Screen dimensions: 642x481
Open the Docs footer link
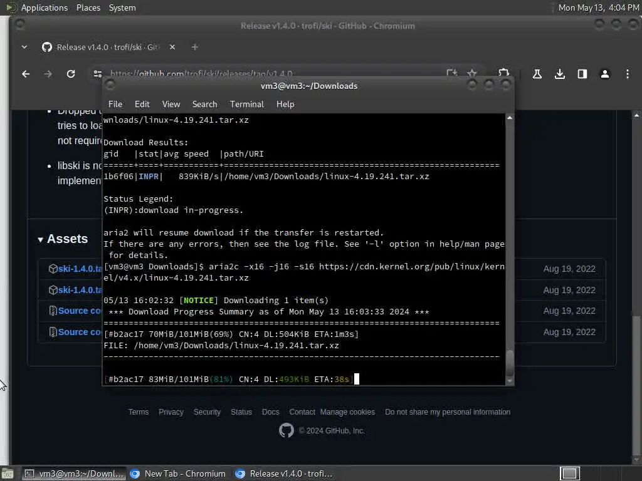(271, 412)
